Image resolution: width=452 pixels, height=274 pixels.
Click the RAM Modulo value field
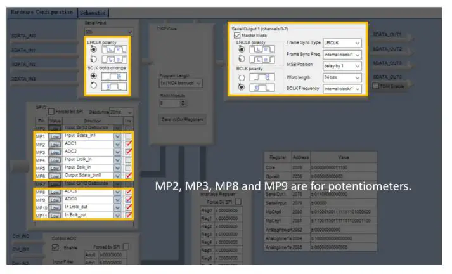point(170,103)
